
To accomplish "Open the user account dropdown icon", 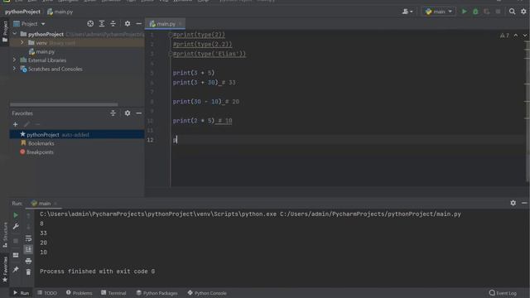I will click(x=407, y=12).
